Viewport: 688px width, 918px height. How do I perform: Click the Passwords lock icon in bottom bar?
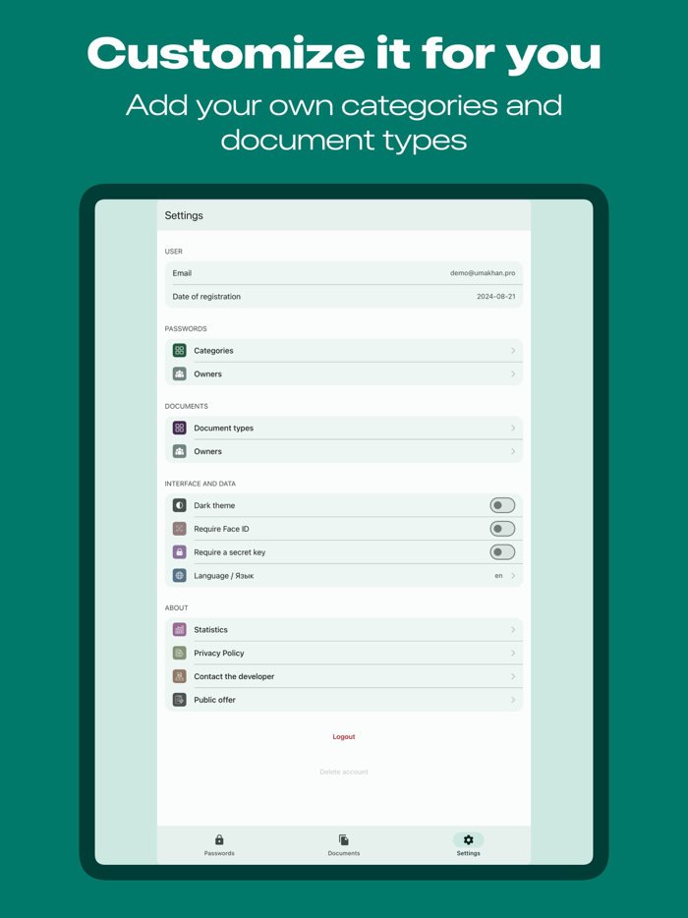219,839
